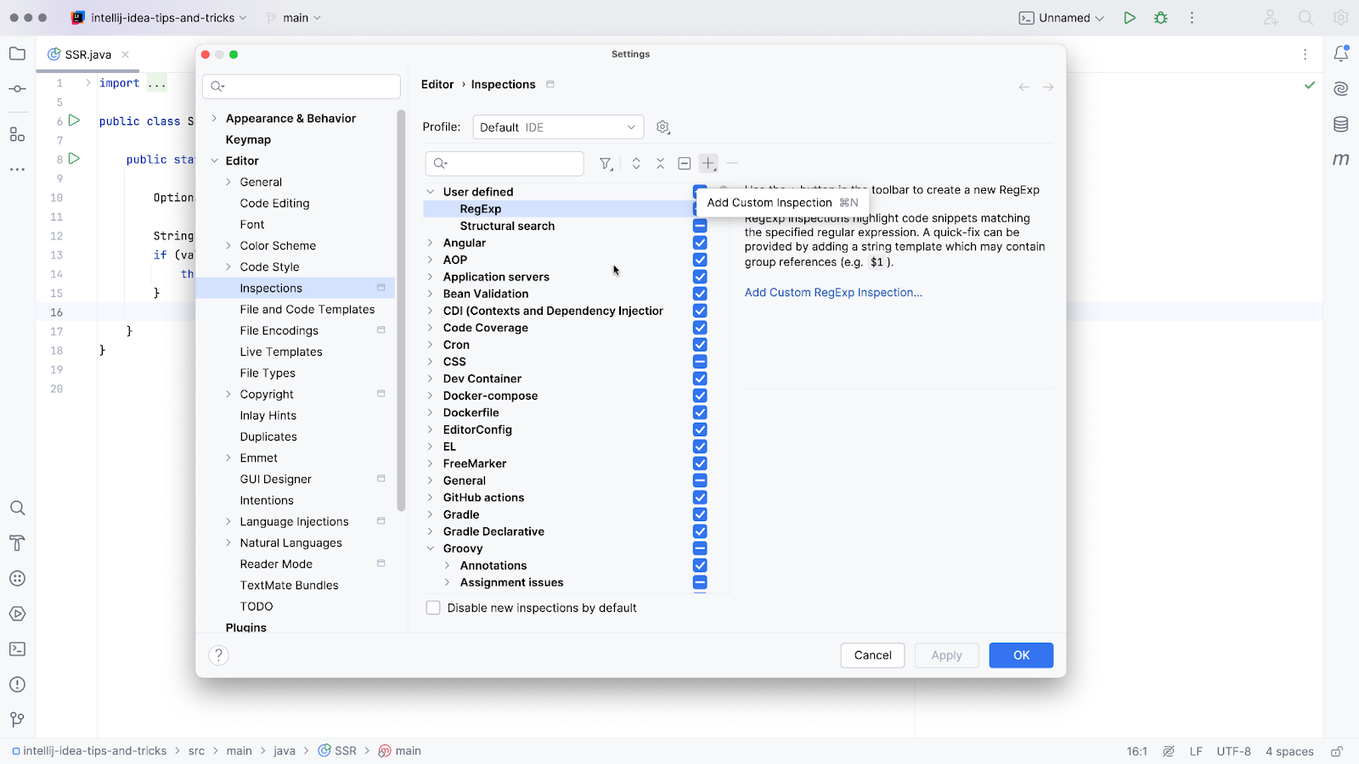Toggle the Dockerfile inspections checkbox

point(700,413)
